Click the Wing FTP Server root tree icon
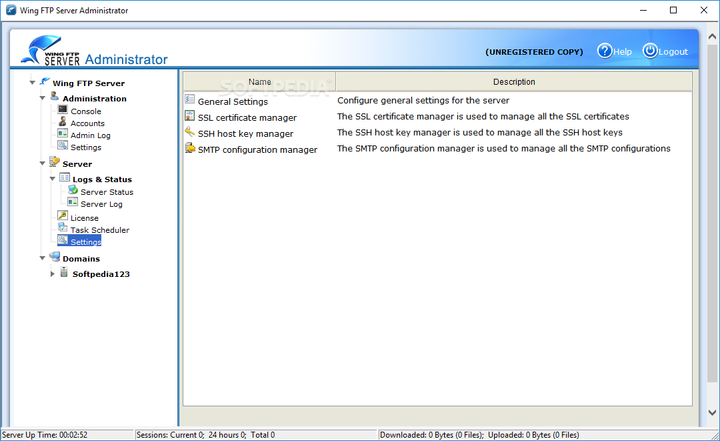 coord(45,82)
